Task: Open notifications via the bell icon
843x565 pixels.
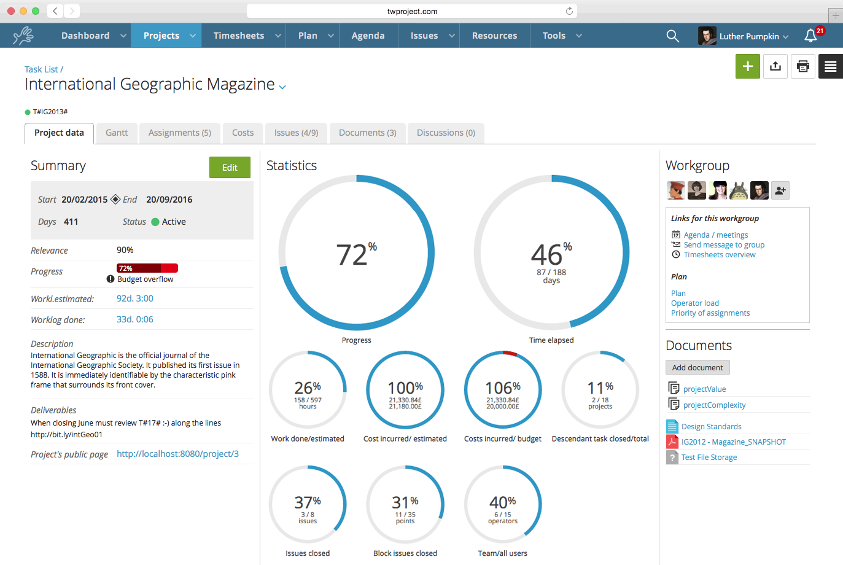Action: pyautogui.click(x=810, y=36)
